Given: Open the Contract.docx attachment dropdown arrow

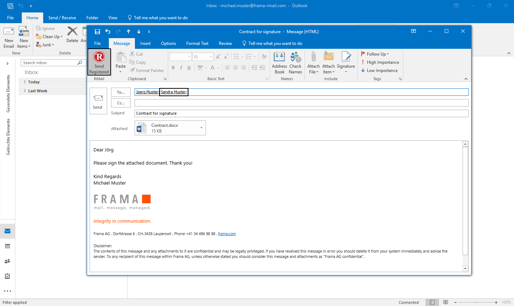Looking at the screenshot, I should [x=202, y=128].
